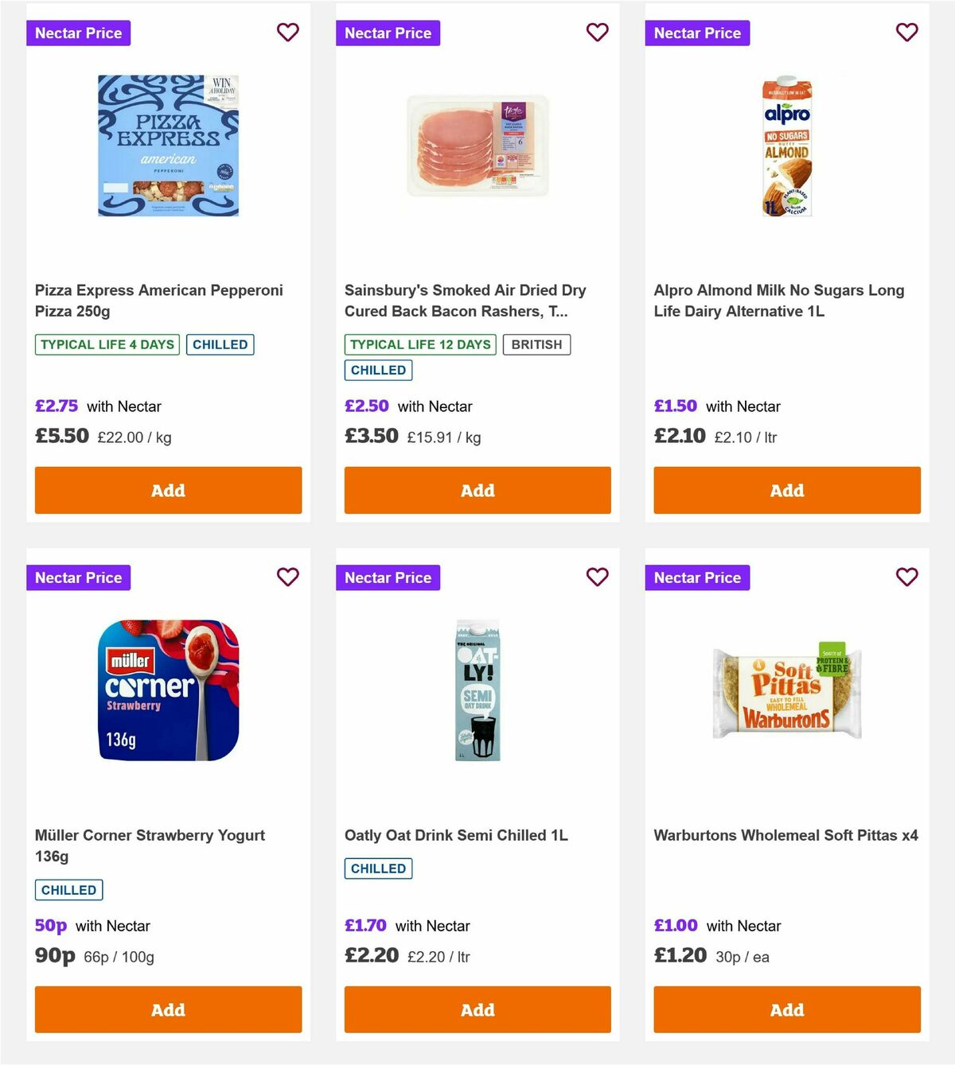Screen dimensions: 955x1065
Task: Favourite the Warburtons Wholemeal Soft Pittas
Action: point(906,577)
